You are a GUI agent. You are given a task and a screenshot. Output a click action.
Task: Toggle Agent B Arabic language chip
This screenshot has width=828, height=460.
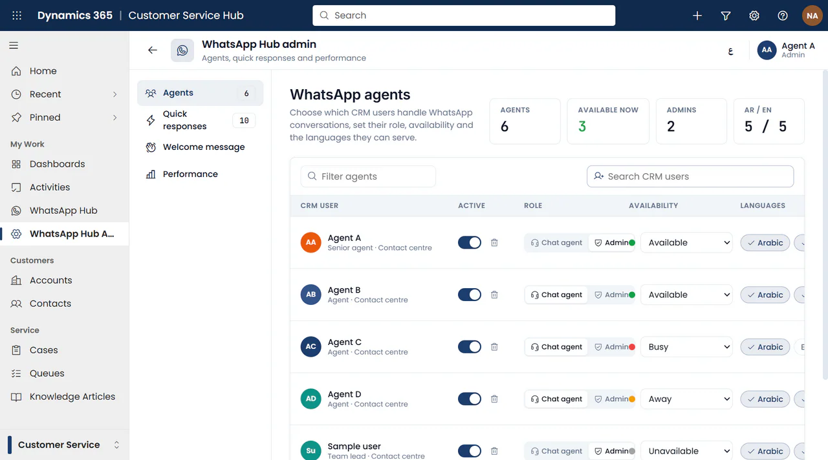[765, 295]
